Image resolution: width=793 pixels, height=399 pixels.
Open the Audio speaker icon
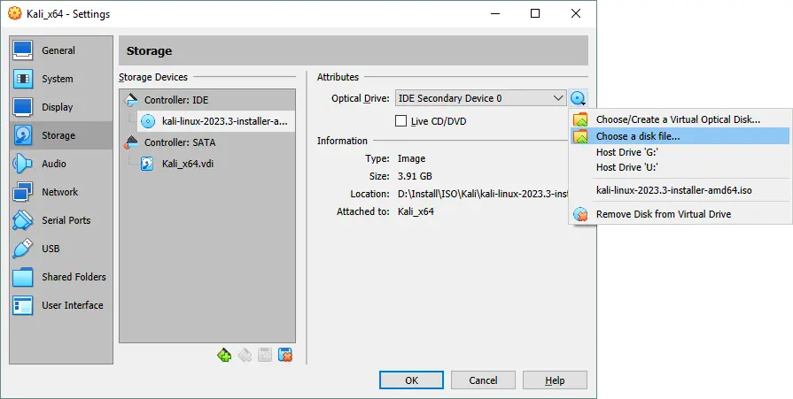tap(23, 164)
